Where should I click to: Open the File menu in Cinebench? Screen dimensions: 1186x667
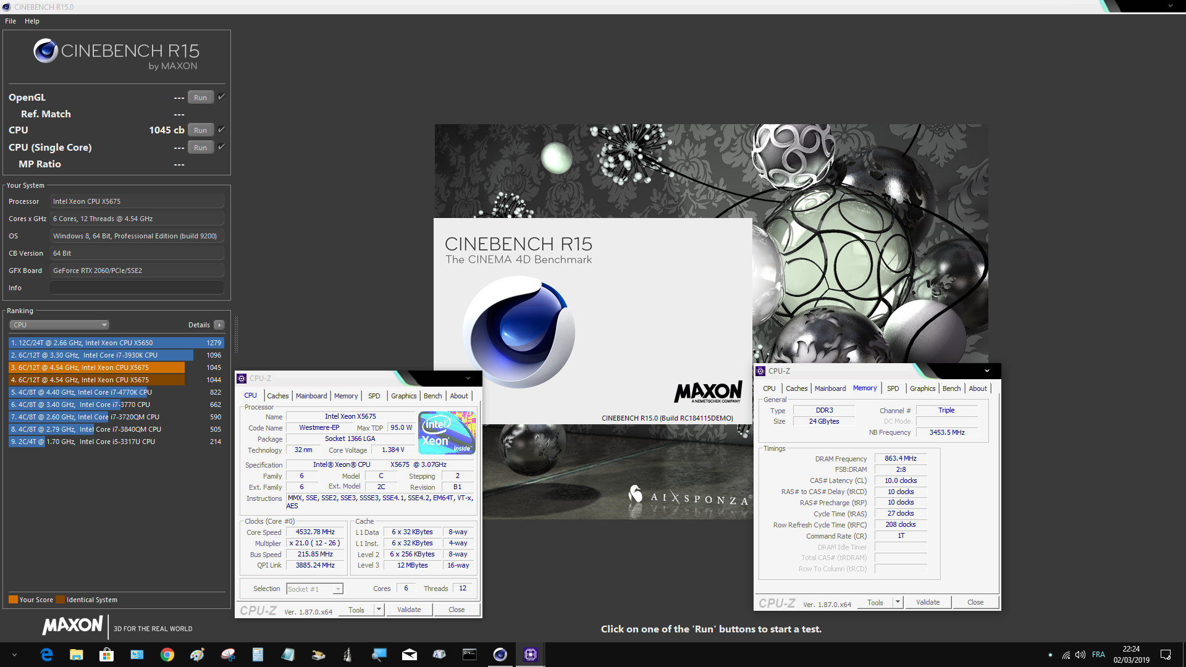tap(10, 20)
